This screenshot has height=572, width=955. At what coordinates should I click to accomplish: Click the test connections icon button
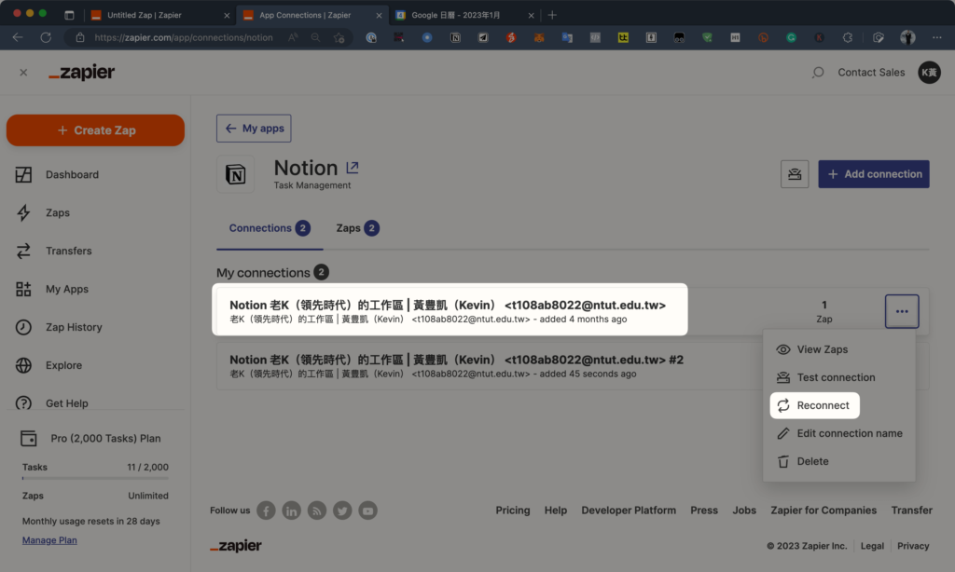click(x=795, y=174)
